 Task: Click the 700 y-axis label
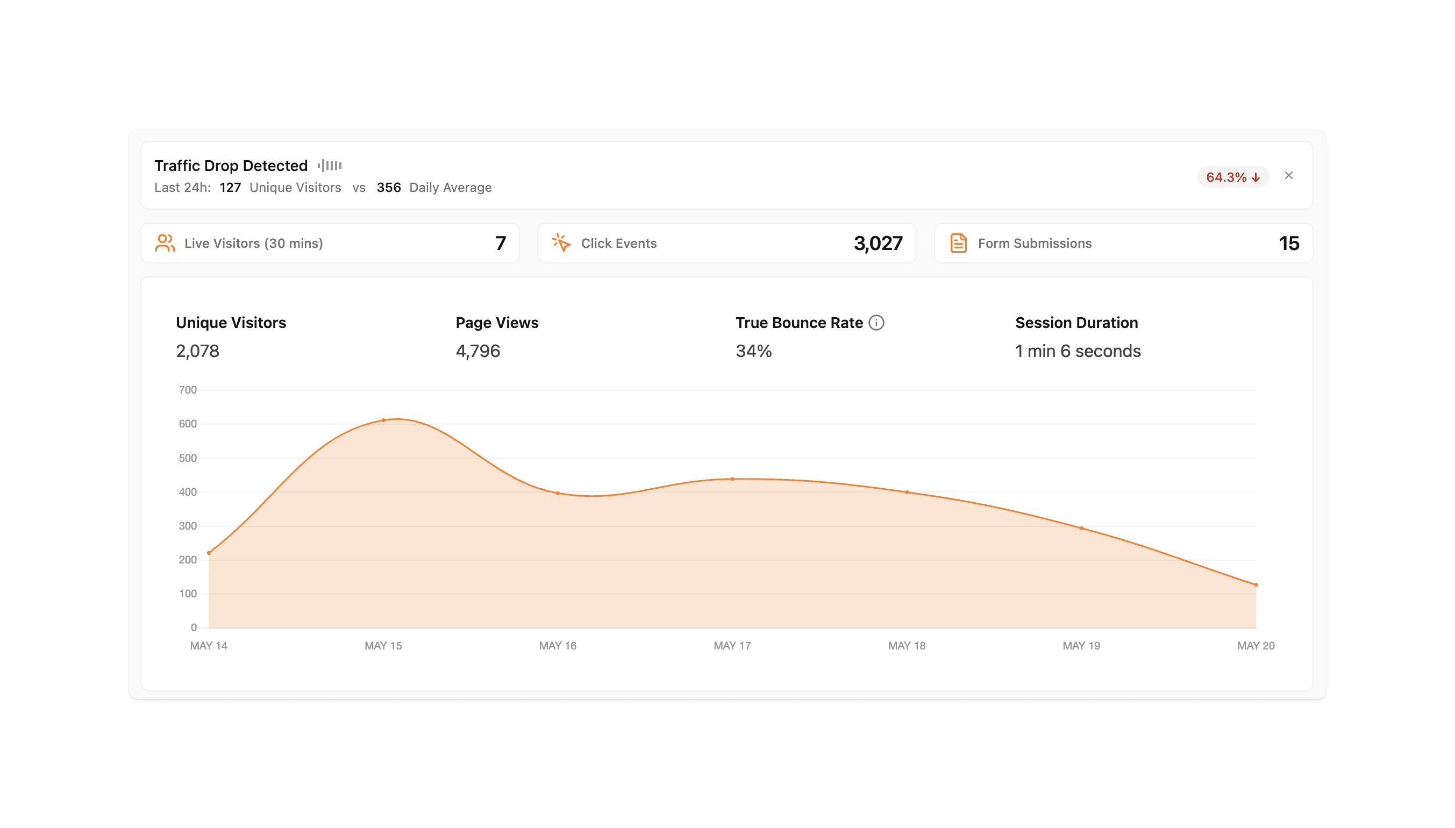pos(188,390)
